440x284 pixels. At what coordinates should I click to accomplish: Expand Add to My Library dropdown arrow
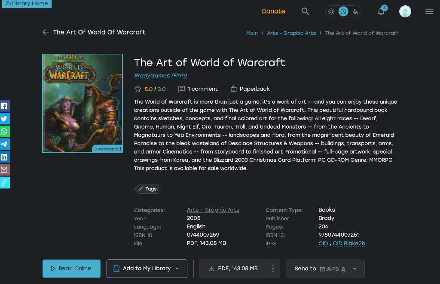[177, 269]
